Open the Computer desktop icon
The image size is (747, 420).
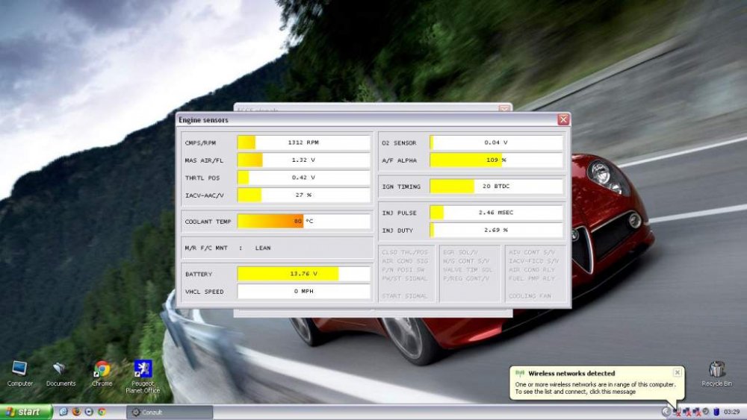coord(19,369)
